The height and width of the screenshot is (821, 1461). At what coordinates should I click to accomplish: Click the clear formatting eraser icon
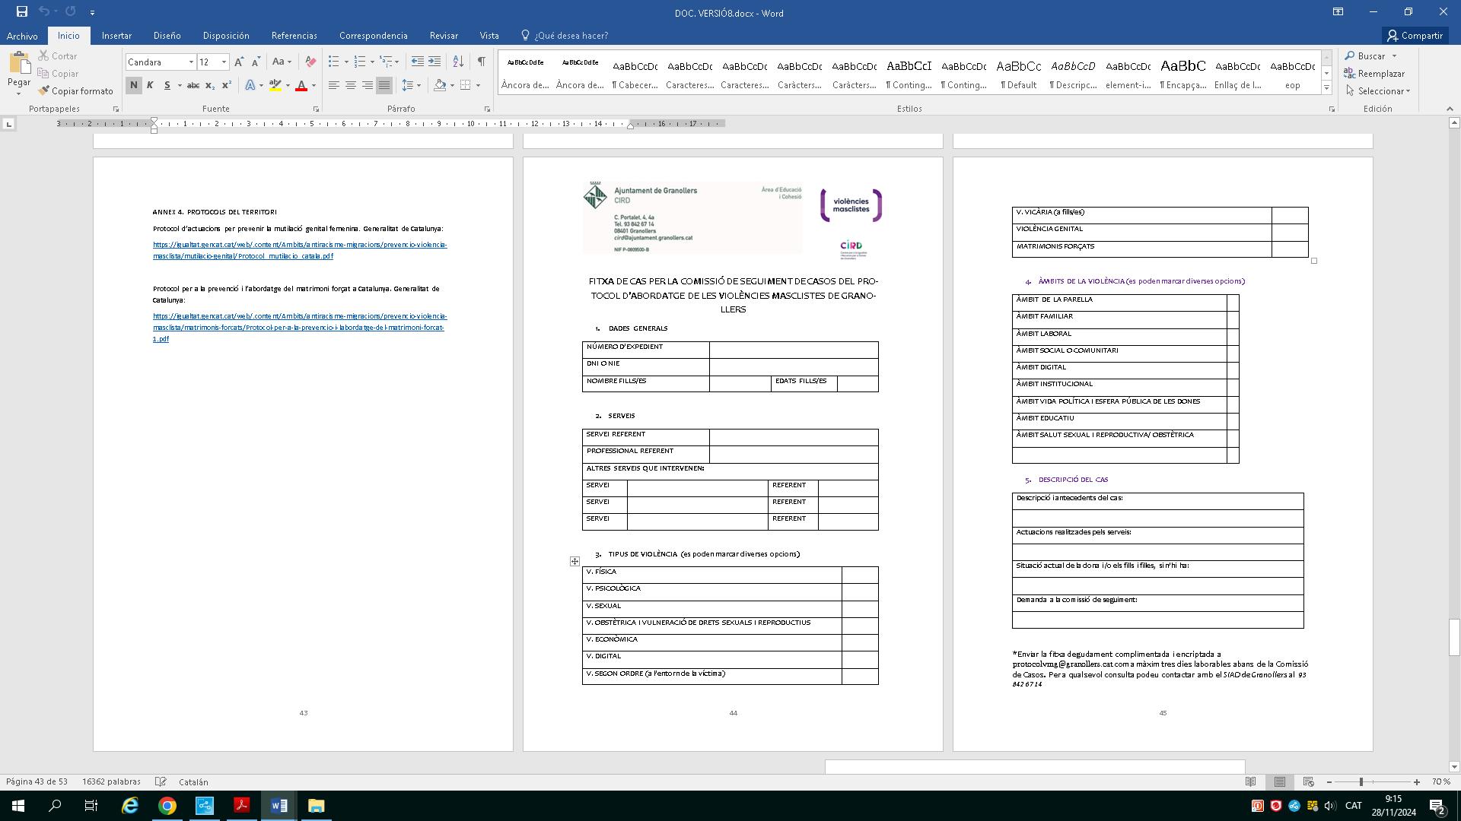coord(310,62)
